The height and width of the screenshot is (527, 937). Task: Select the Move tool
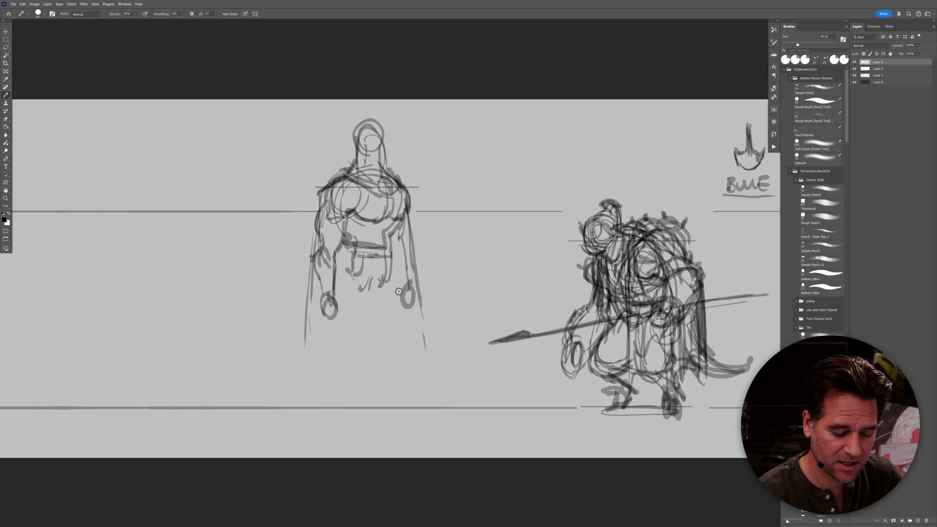pyautogui.click(x=6, y=31)
